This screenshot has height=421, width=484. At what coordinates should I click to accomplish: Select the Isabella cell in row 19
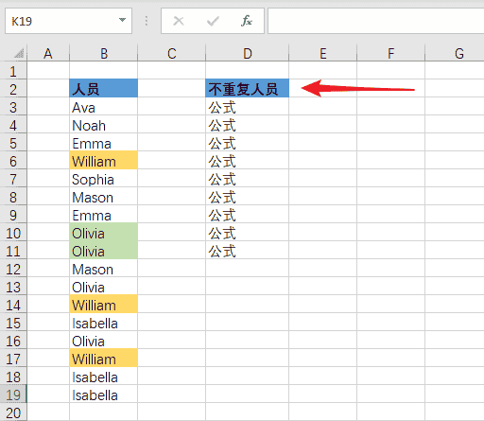(x=104, y=395)
